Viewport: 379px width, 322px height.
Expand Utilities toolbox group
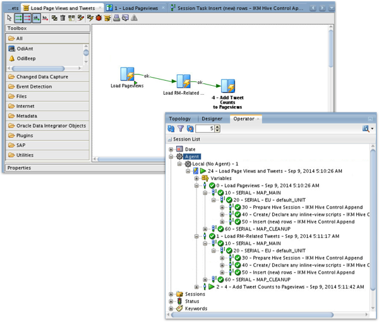(x=47, y=155)
